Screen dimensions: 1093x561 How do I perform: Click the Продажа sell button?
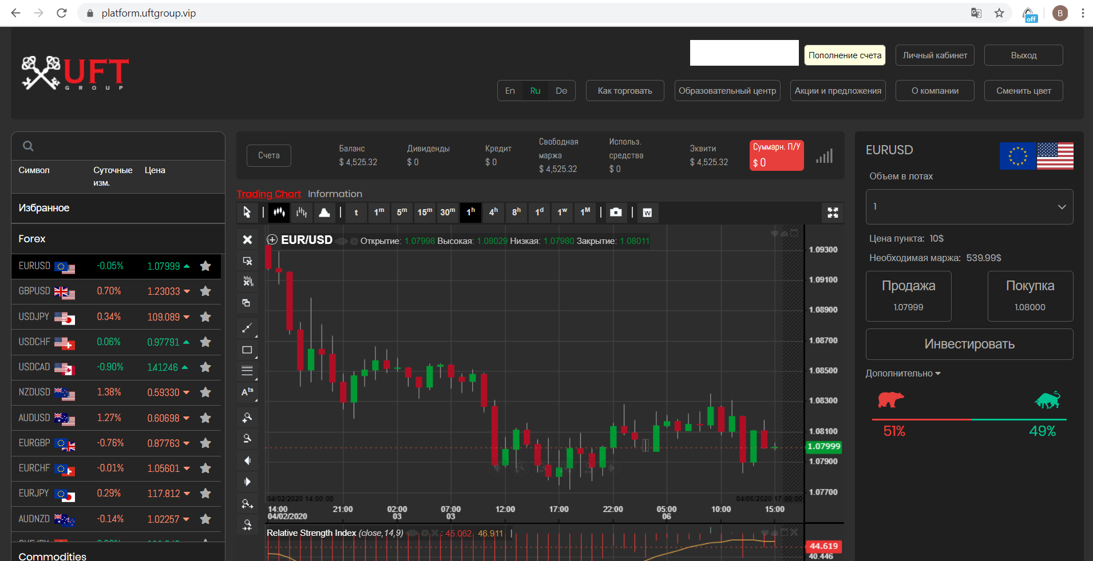coord(909,296)
